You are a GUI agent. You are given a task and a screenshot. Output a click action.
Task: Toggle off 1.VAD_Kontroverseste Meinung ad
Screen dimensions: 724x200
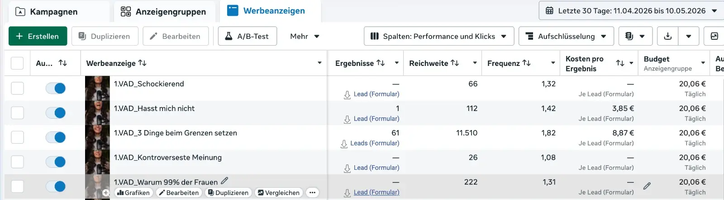pyautogui.click(x=56, y=162)
